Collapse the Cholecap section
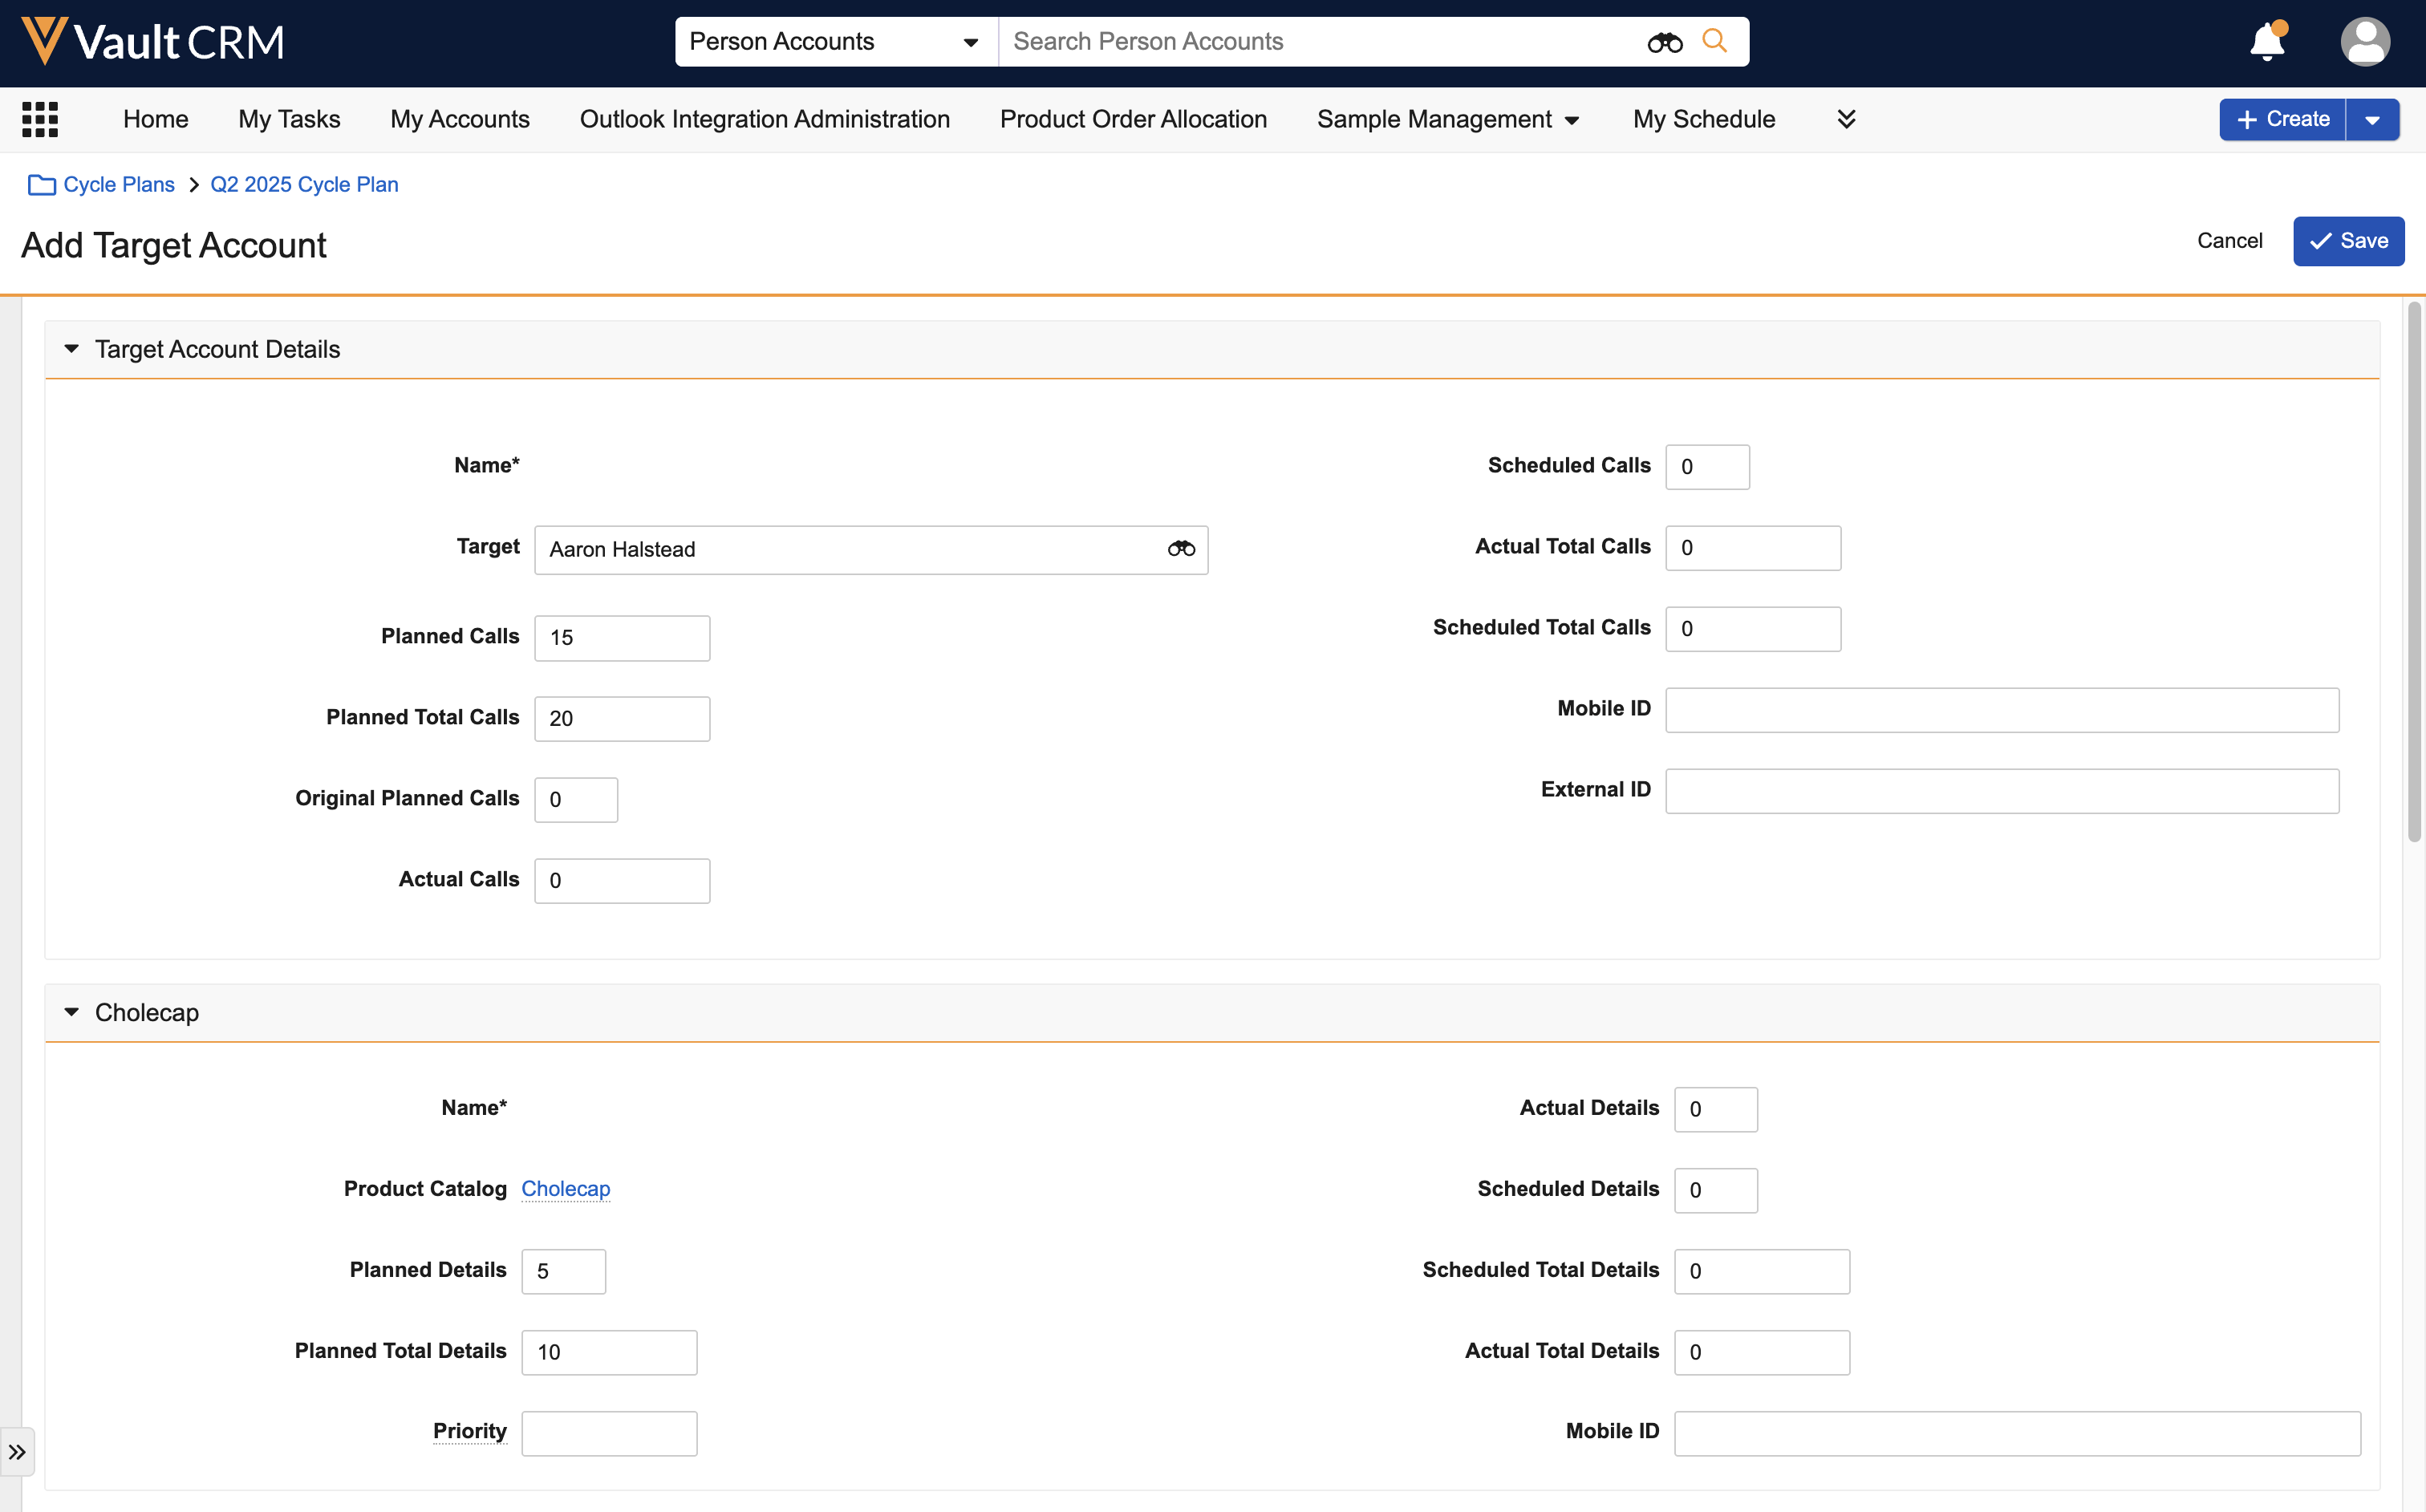Screen dimensions: 2426x1512 (72, 1012)
